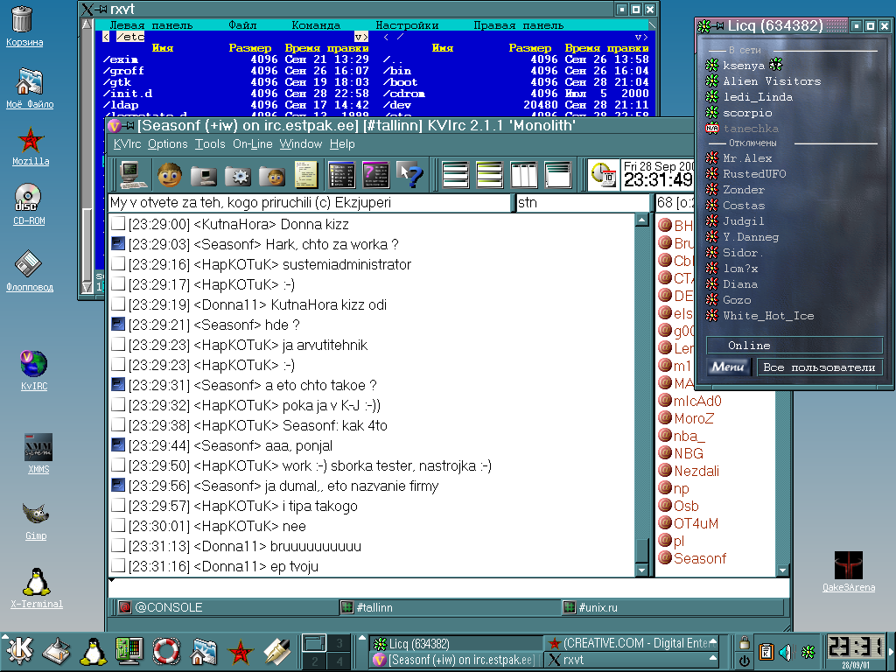Click the 'v>' arrow on left /etc panel
The image size is (896, 672).
360,37
